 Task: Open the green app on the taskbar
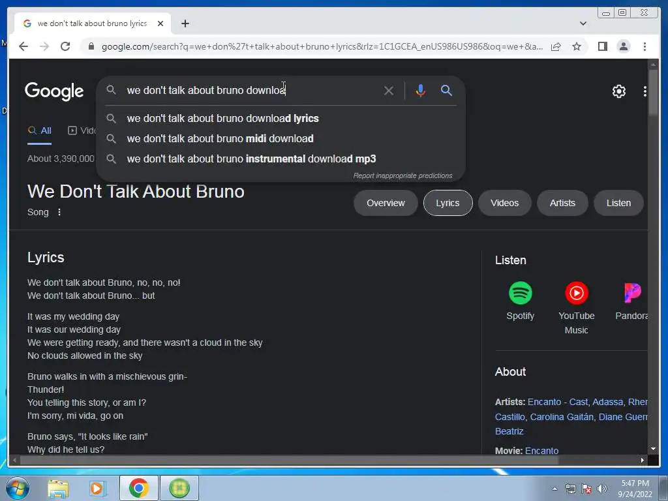tap(179, 488)
